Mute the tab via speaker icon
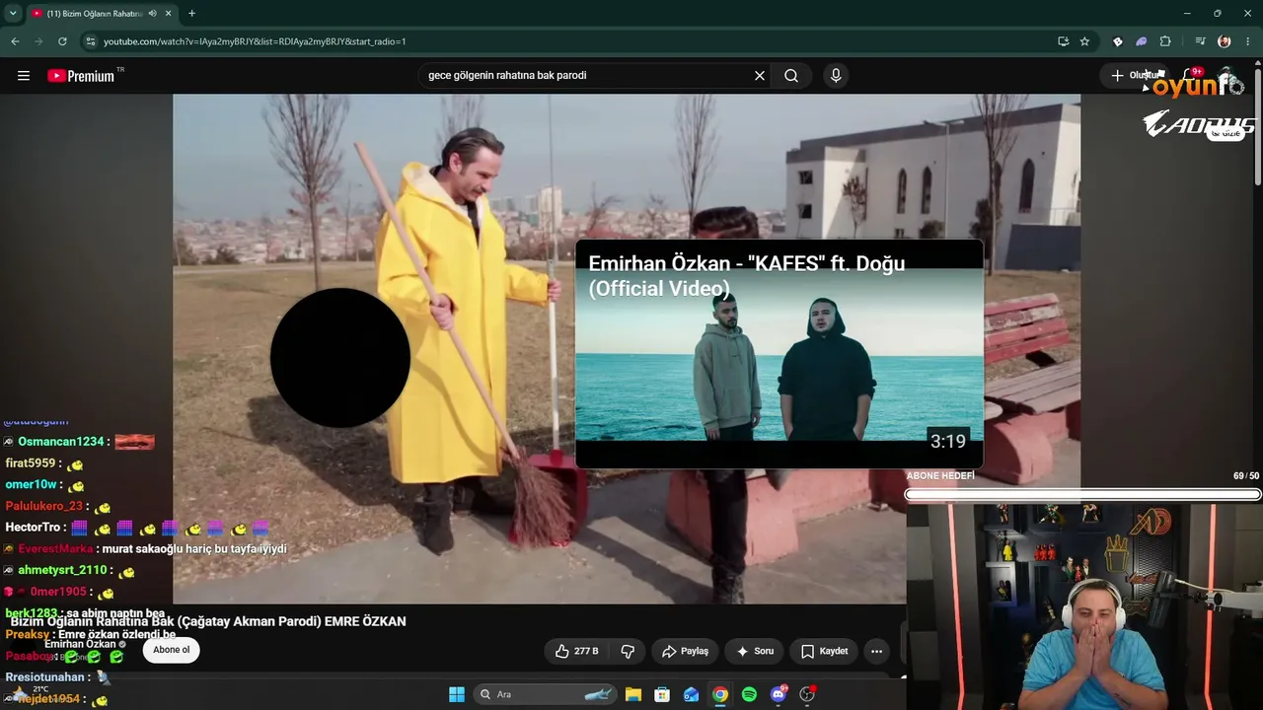This screenshot has width=1263, height=710. pos(152,14)
